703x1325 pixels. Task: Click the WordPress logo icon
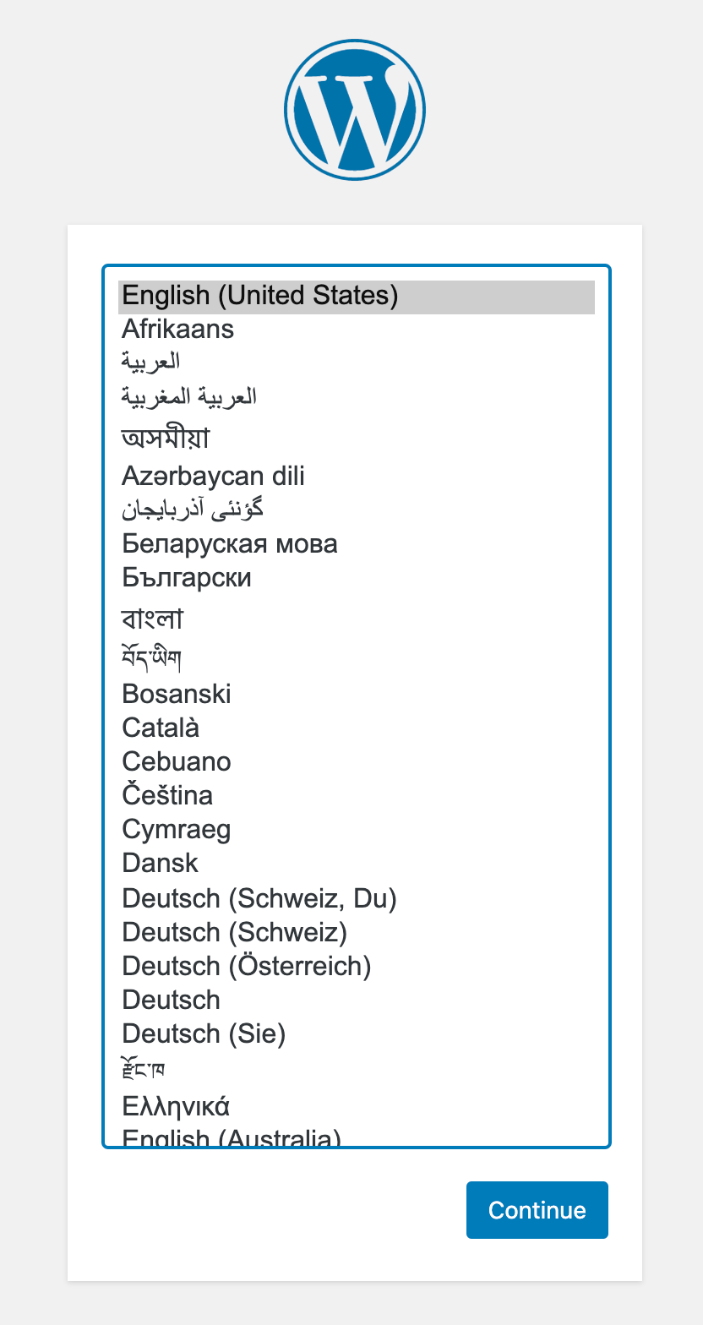coord(355,111)
